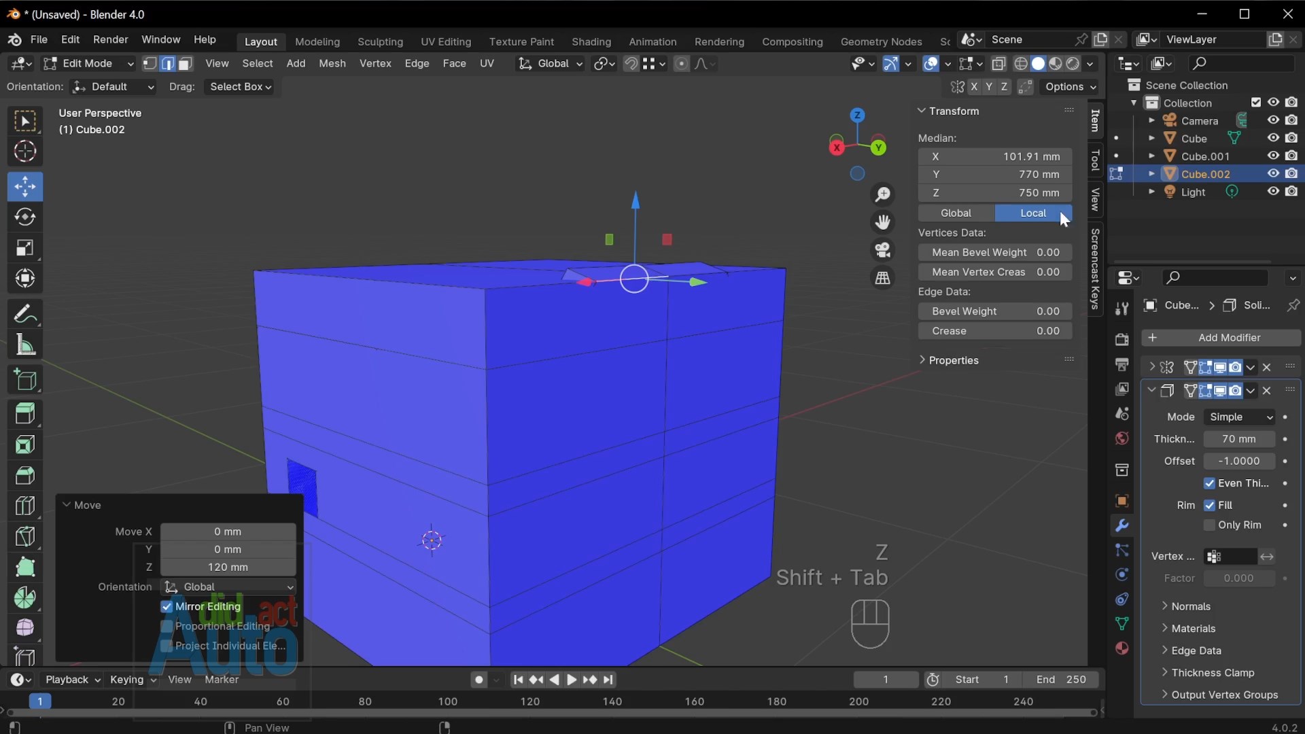Enable the Only Rim checkbox

coord(1209,525)
